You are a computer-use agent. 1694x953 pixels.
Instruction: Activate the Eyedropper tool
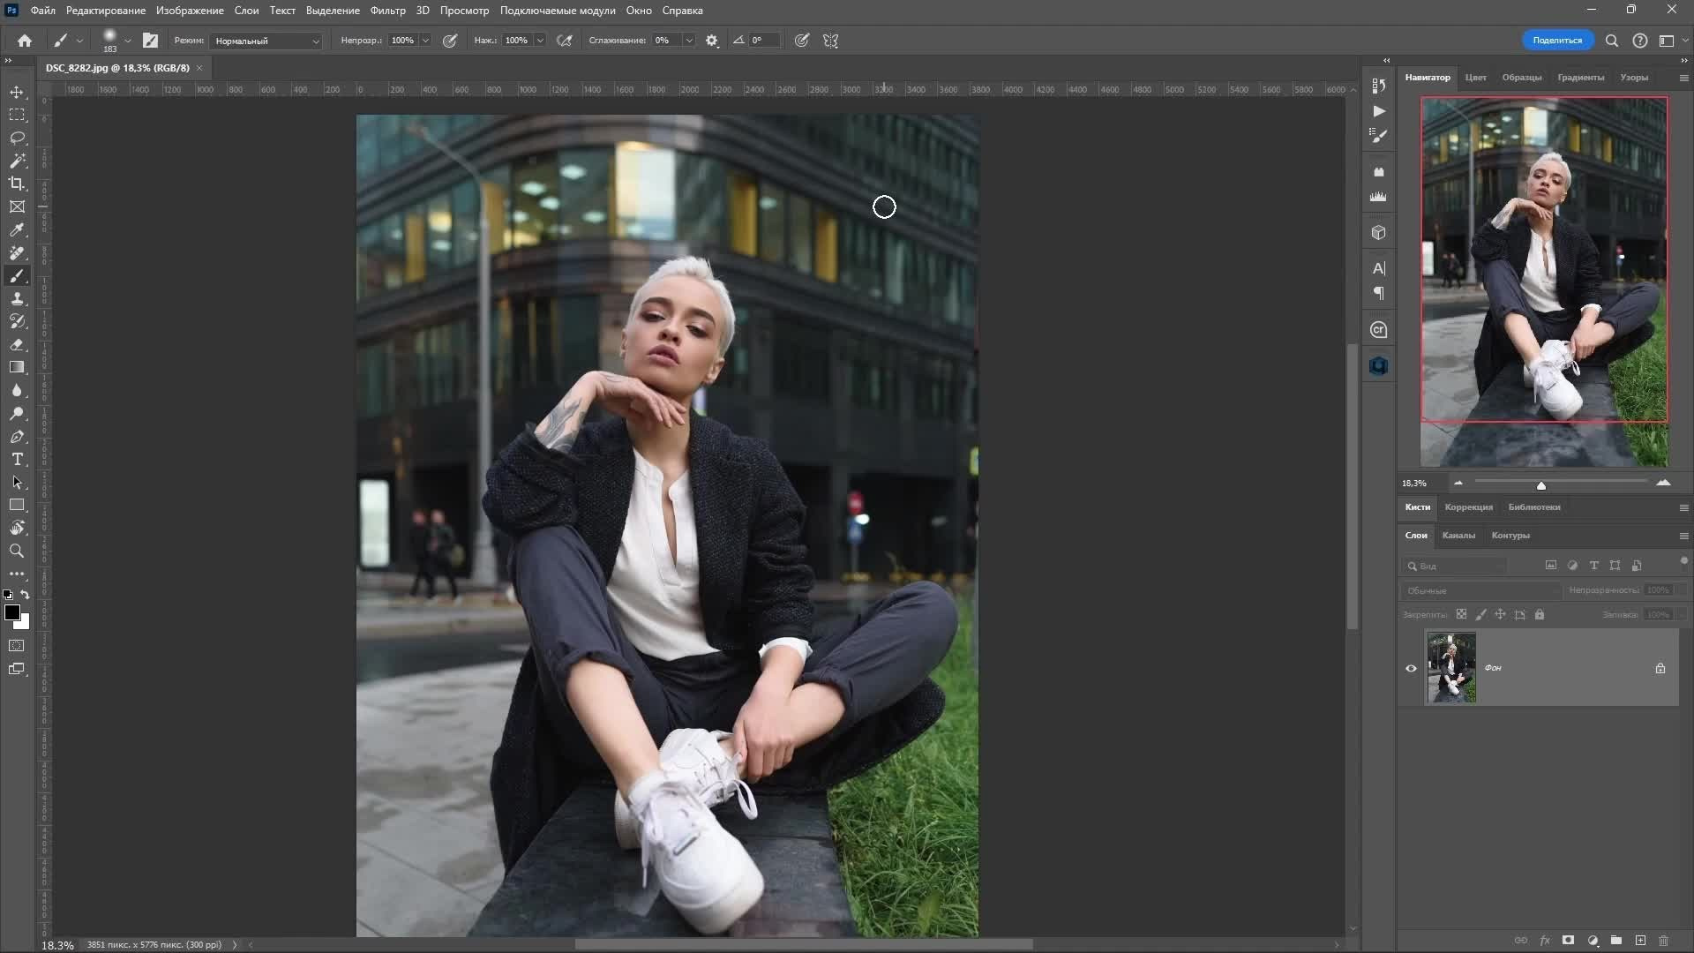coord(18,230)
